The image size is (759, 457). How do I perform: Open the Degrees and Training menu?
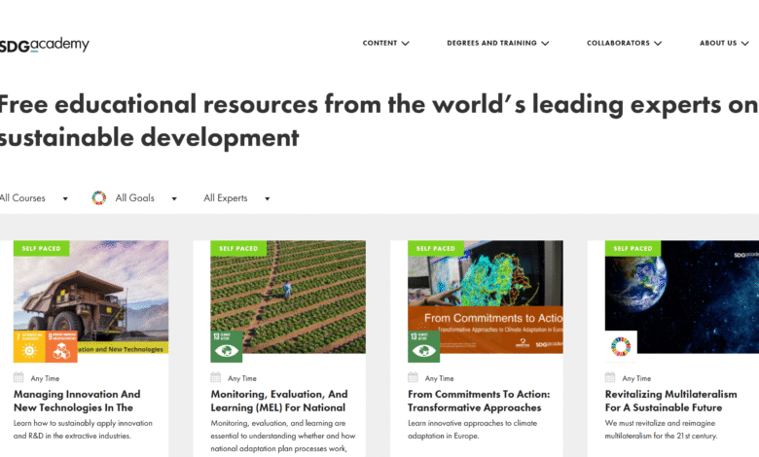pos(497,44)
